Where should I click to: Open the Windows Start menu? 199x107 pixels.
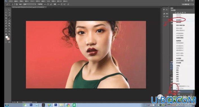point(7,105)
